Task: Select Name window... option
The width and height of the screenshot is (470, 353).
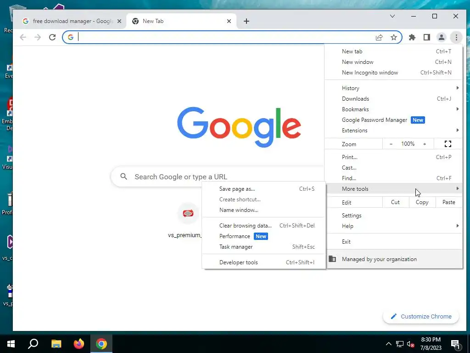Action: click(264, 210)
